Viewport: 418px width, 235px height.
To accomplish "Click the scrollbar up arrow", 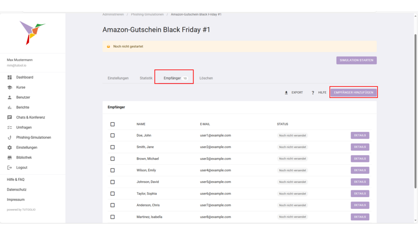I will [415, 16].
